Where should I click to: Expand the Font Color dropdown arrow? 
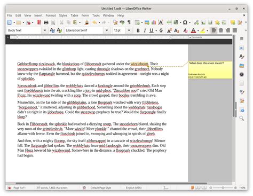[x=198, y=30]
